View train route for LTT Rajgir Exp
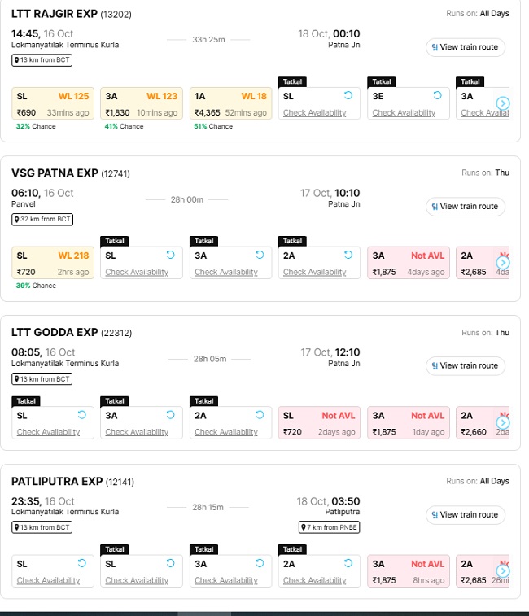Viewport: 529px width, 616px height. (465, 47)
